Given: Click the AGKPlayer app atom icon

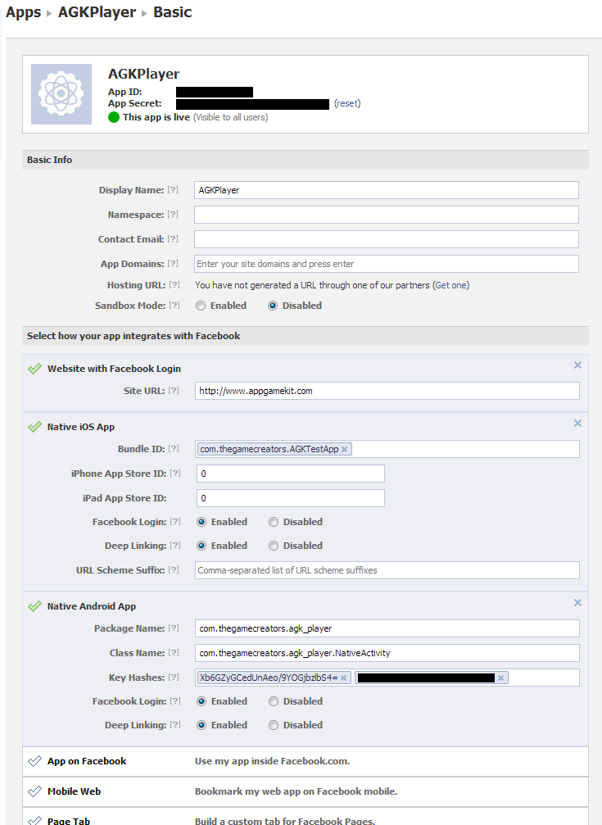Looking at the screenshot, I should click(61, 94).
